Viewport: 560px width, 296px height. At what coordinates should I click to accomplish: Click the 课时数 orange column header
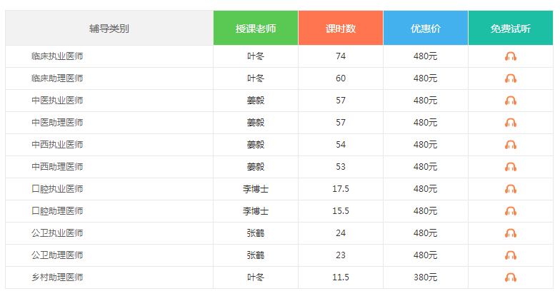coord(341,29)
